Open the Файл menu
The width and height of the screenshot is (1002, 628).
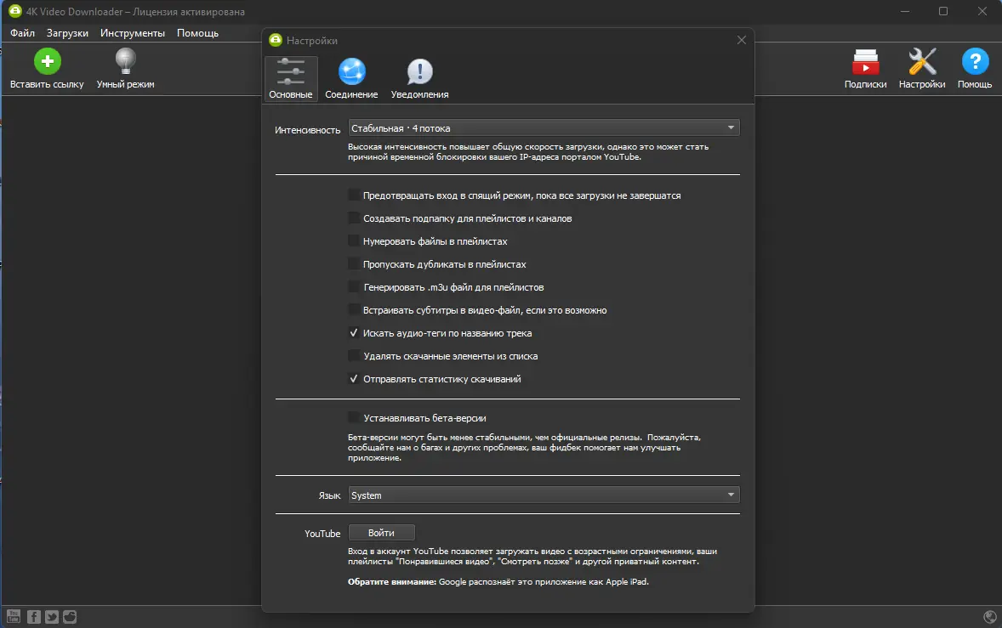click(22, 33)
